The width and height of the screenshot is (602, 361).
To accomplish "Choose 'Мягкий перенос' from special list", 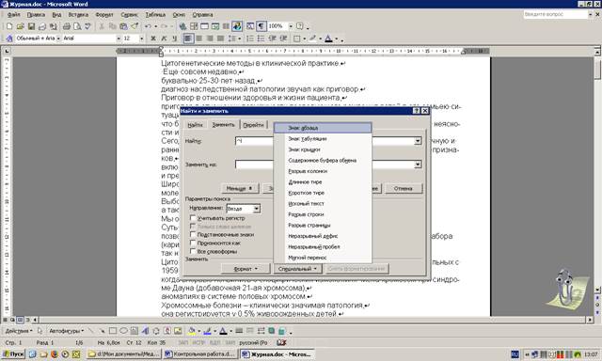I will point(323,258).
